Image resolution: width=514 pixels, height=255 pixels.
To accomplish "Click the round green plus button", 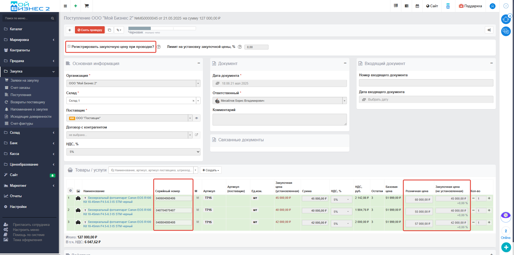I will click(506, 247).
